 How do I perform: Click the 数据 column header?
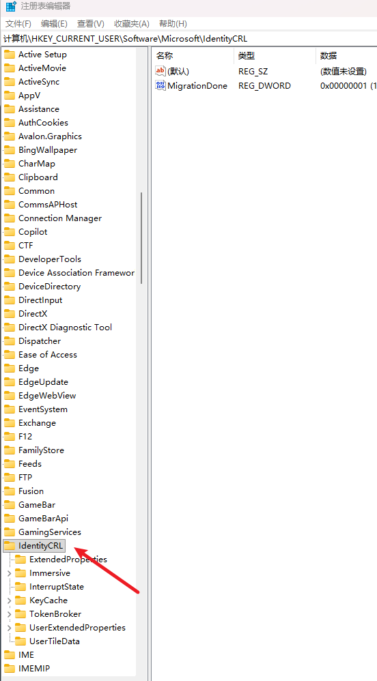tap(329, 55)
